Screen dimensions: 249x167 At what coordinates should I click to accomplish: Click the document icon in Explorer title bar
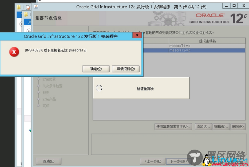[x=28, y=7]
